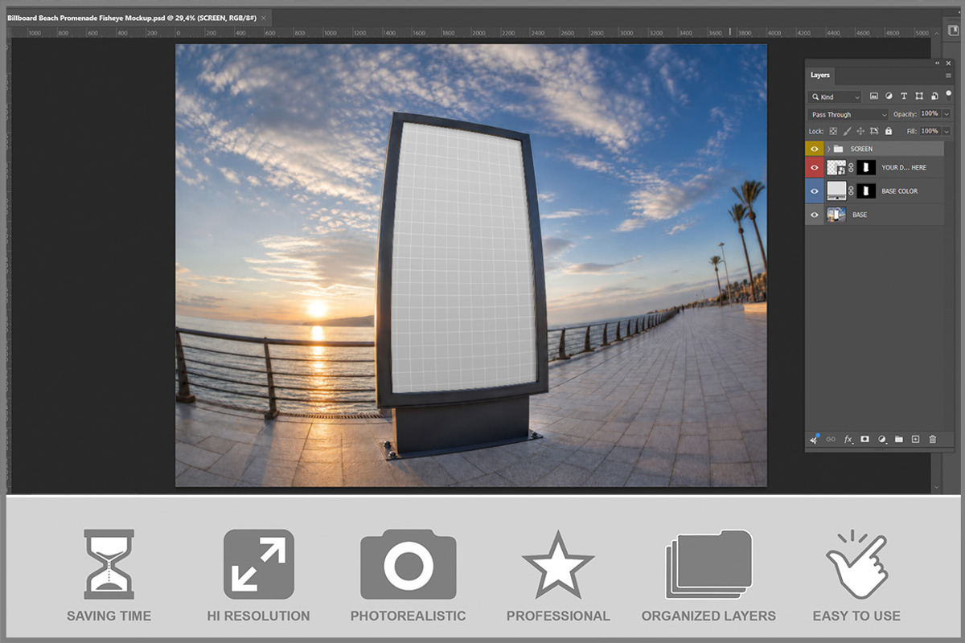Click lock transparent pixels icon
965x643 pixels.
coord(833,131)
